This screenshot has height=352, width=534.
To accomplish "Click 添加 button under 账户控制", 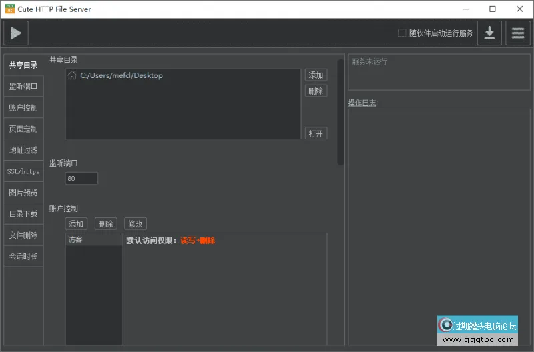I will click(76, 224).
